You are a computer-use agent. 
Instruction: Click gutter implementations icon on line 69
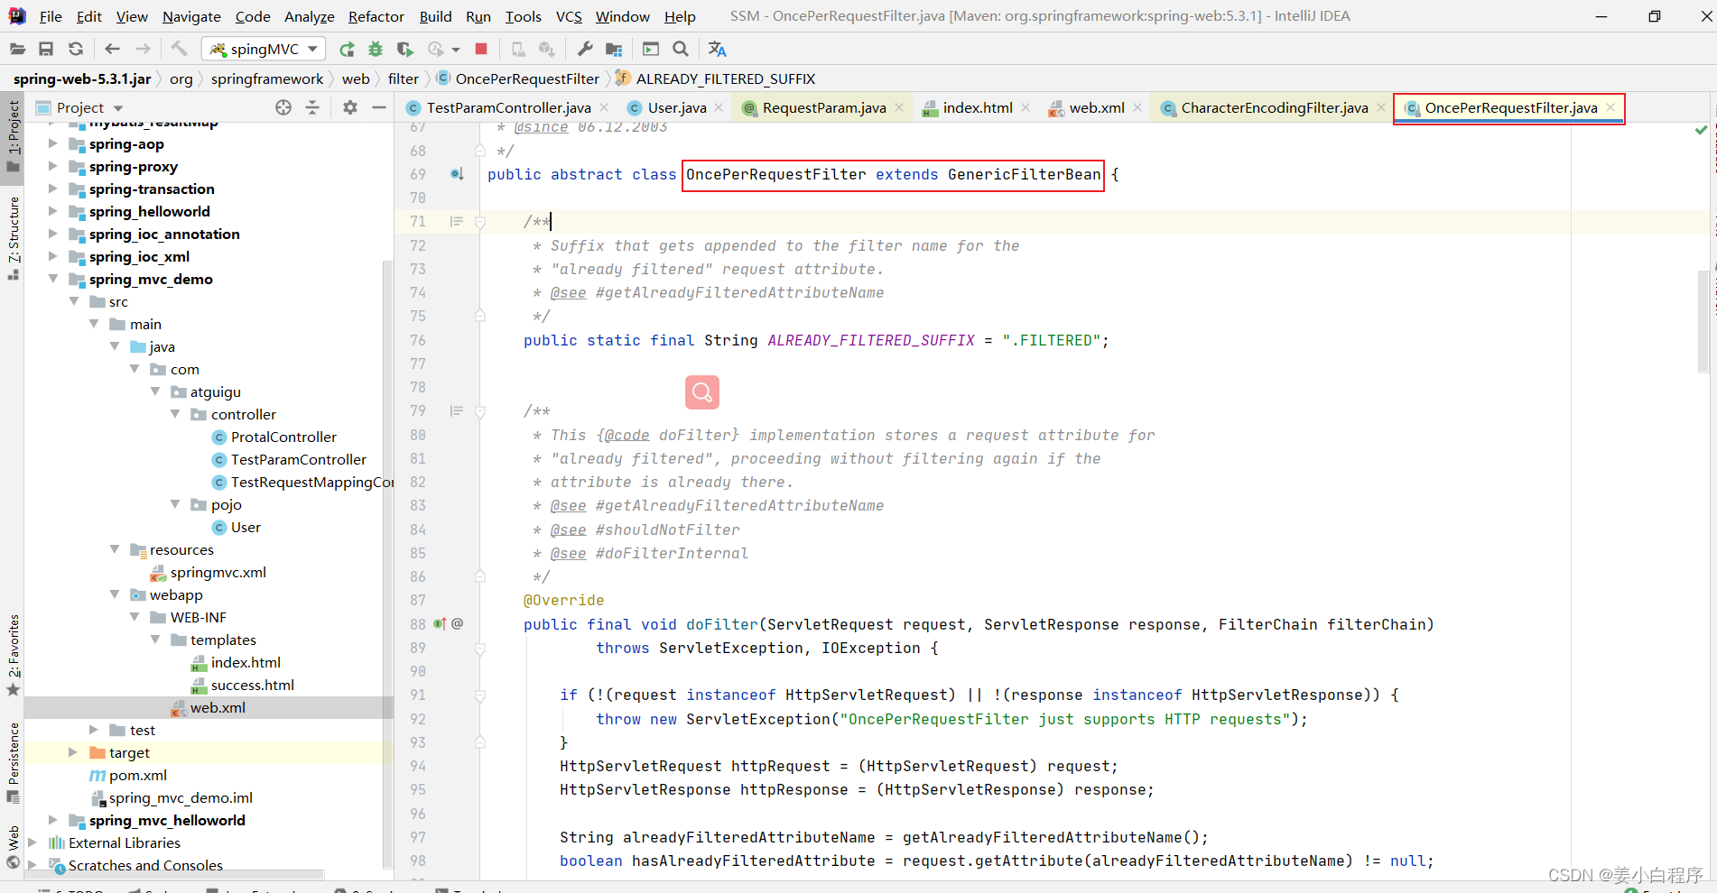(457, 174)
